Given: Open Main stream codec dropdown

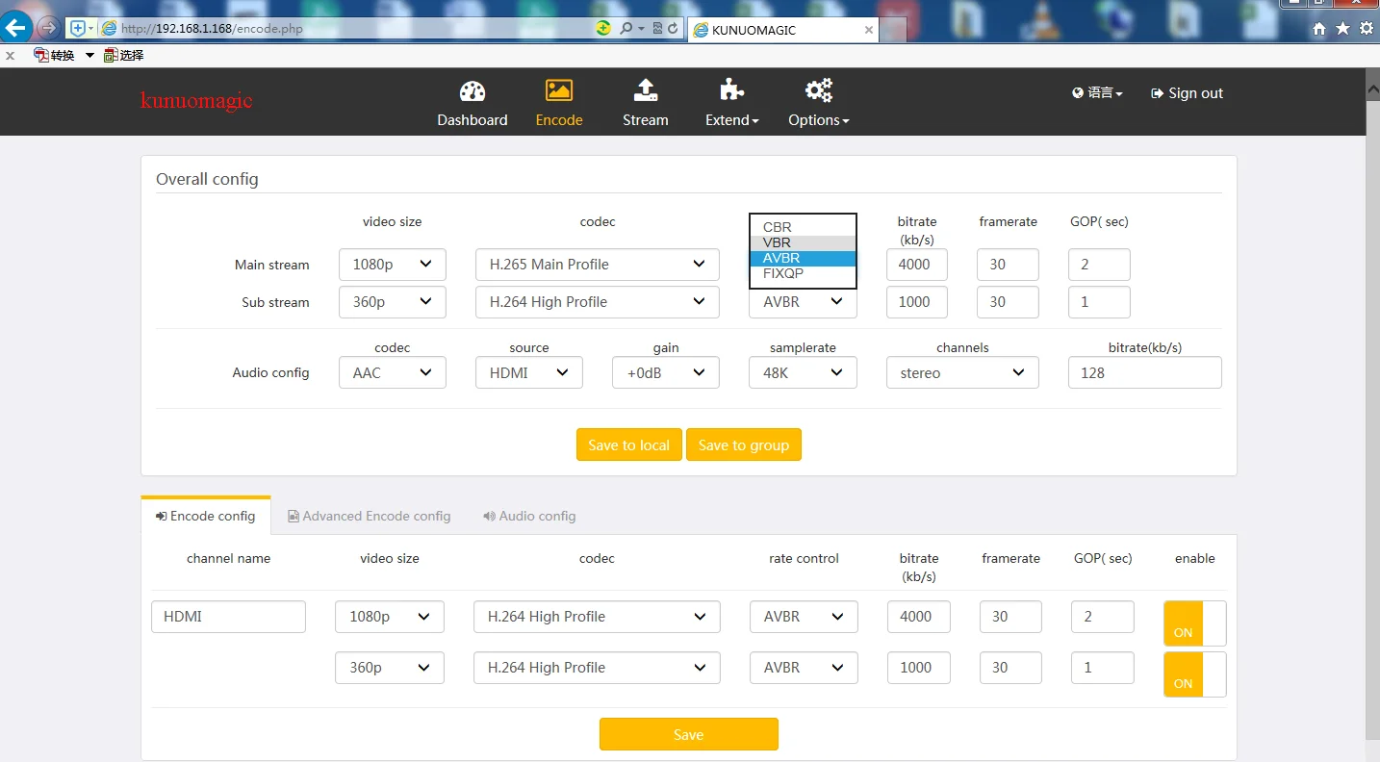Looking at the screenshot, I should [598, 265].
